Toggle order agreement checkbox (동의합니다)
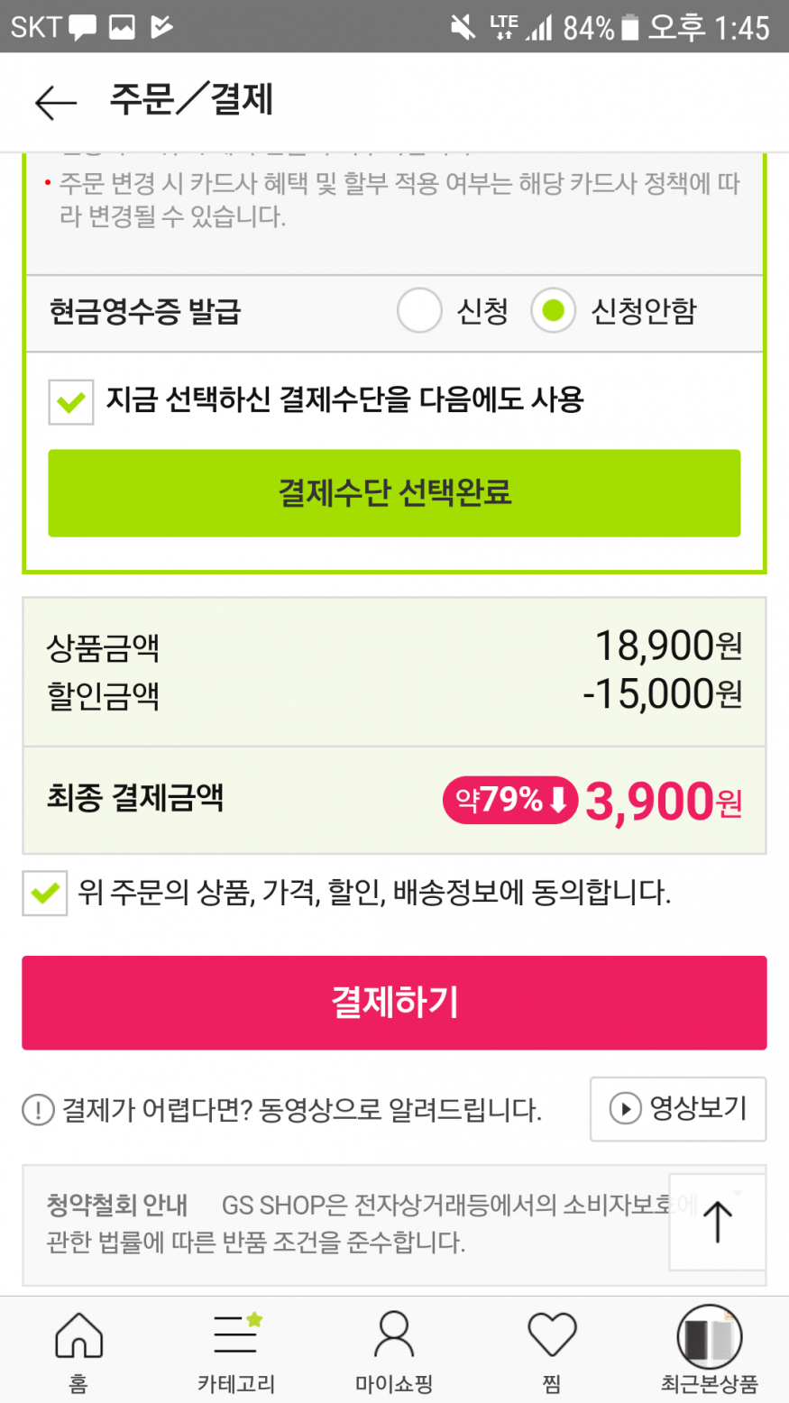The width and height of the screenshot is (789, 1403). click(x=45, y=894)
